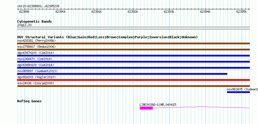Click the brown nsv428381 (Perry2008b) variant bar
258x124 pixels.
pos(133,43)
